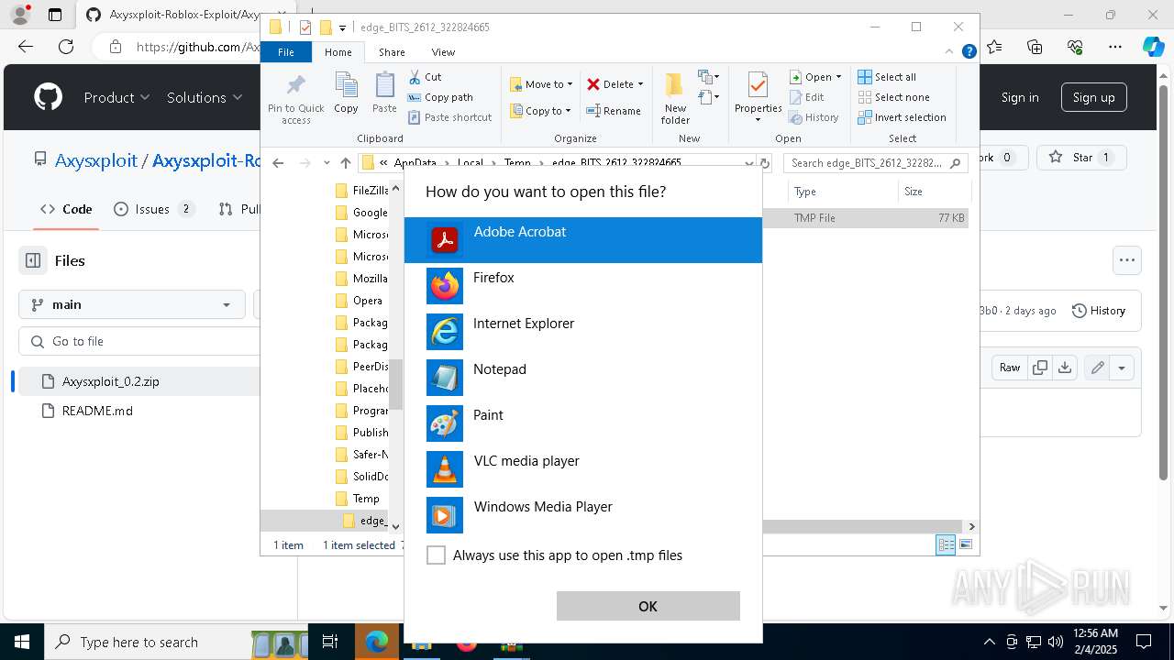Image resolution: width=1174 pixels, height=660 pixels.
Task: Click Sign up button on GitHub
Action: 1093,97
